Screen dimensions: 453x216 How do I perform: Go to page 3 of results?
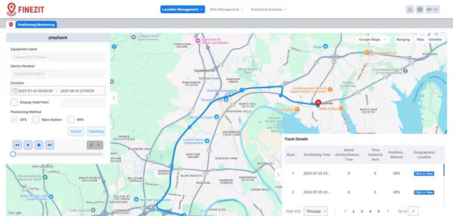point(362,211)
